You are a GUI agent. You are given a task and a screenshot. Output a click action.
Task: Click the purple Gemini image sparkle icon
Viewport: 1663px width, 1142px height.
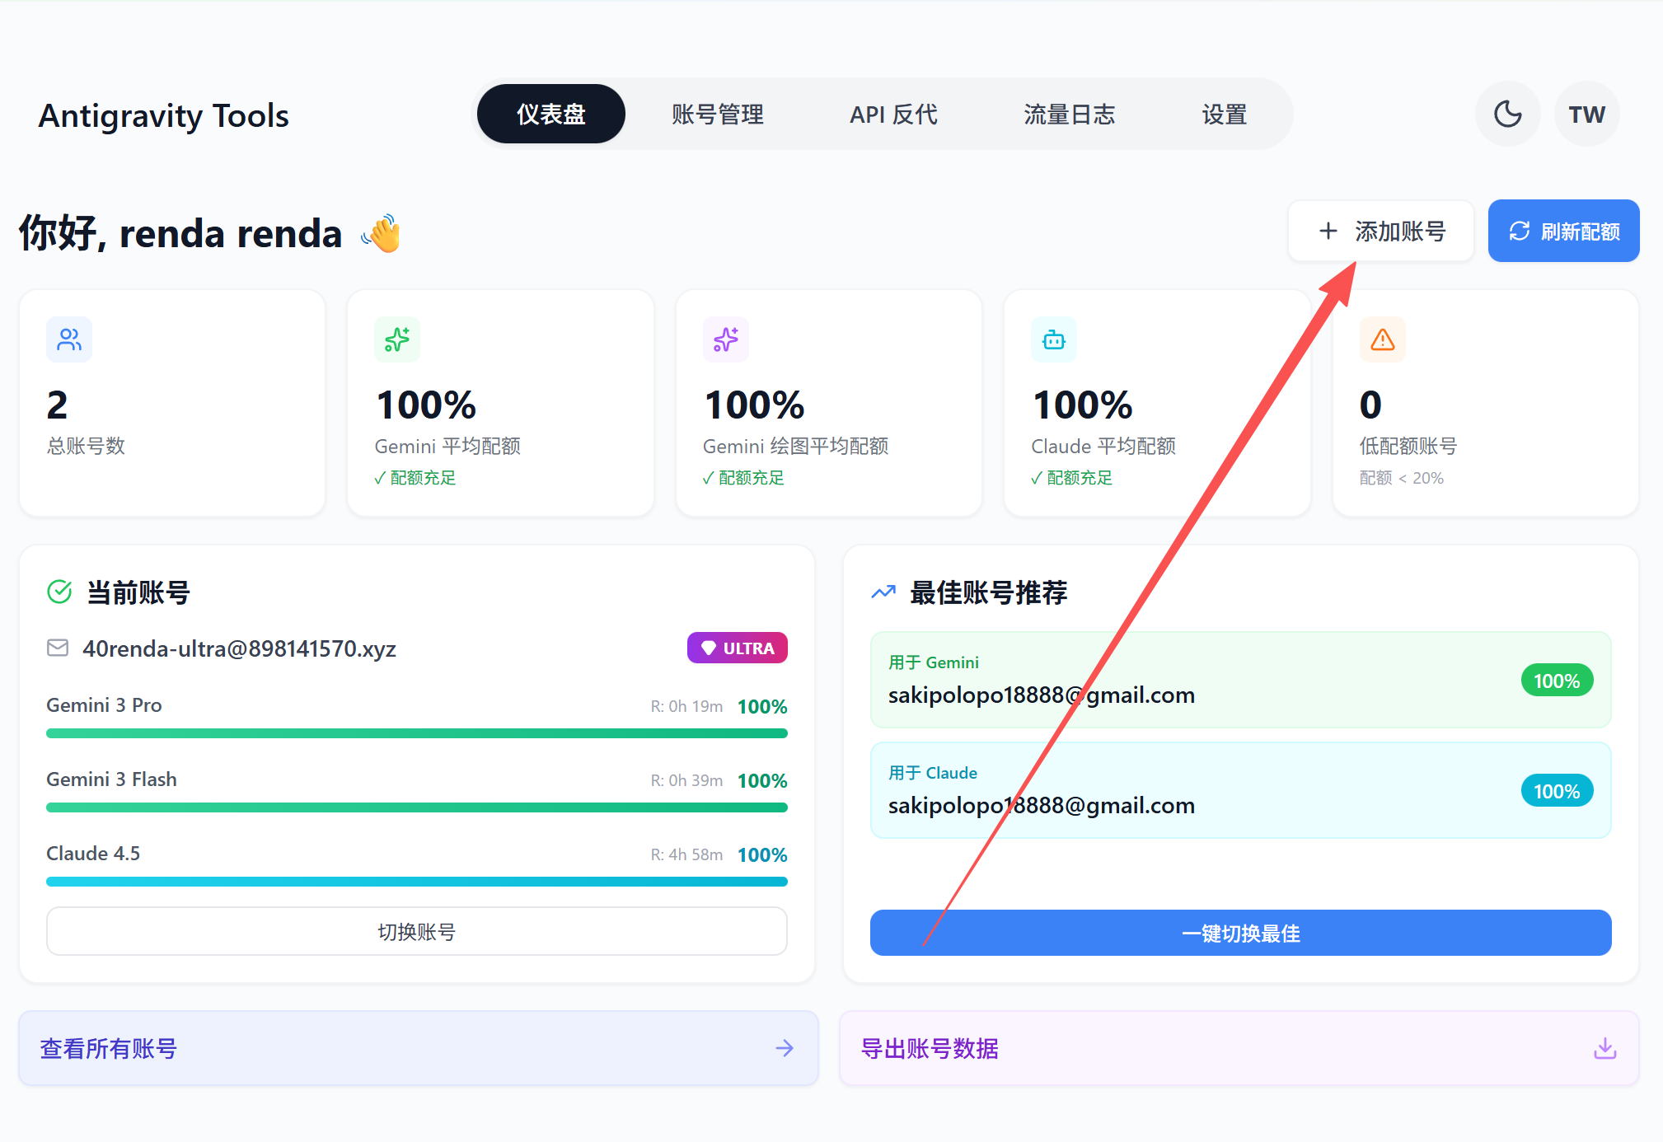(x=725, y=339)
